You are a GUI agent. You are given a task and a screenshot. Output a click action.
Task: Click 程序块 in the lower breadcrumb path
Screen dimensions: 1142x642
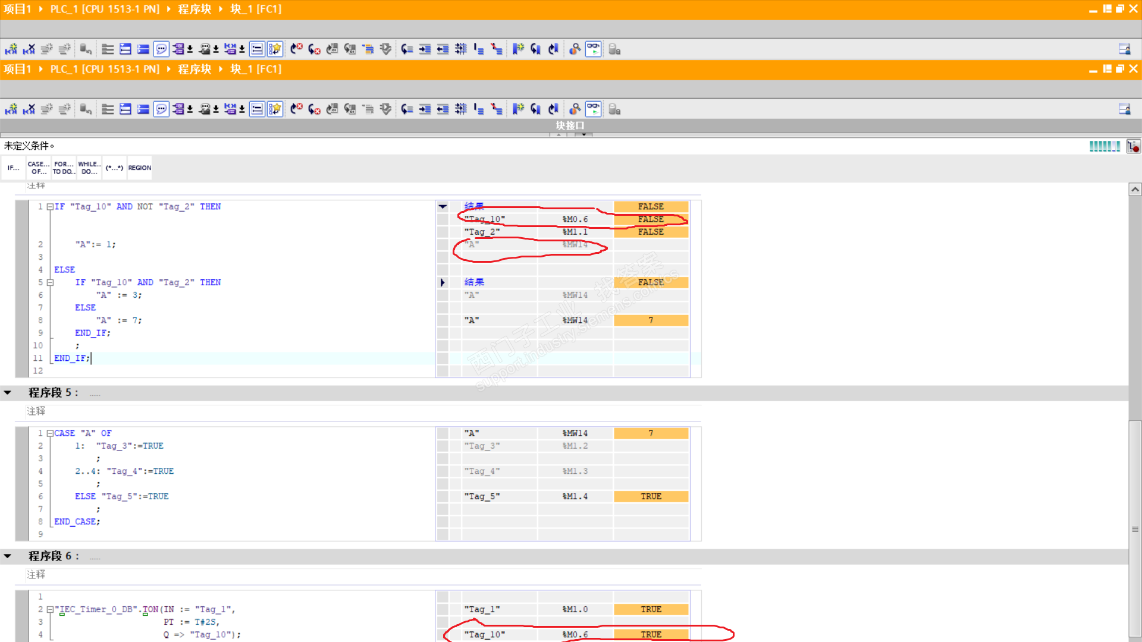(194, 70)
